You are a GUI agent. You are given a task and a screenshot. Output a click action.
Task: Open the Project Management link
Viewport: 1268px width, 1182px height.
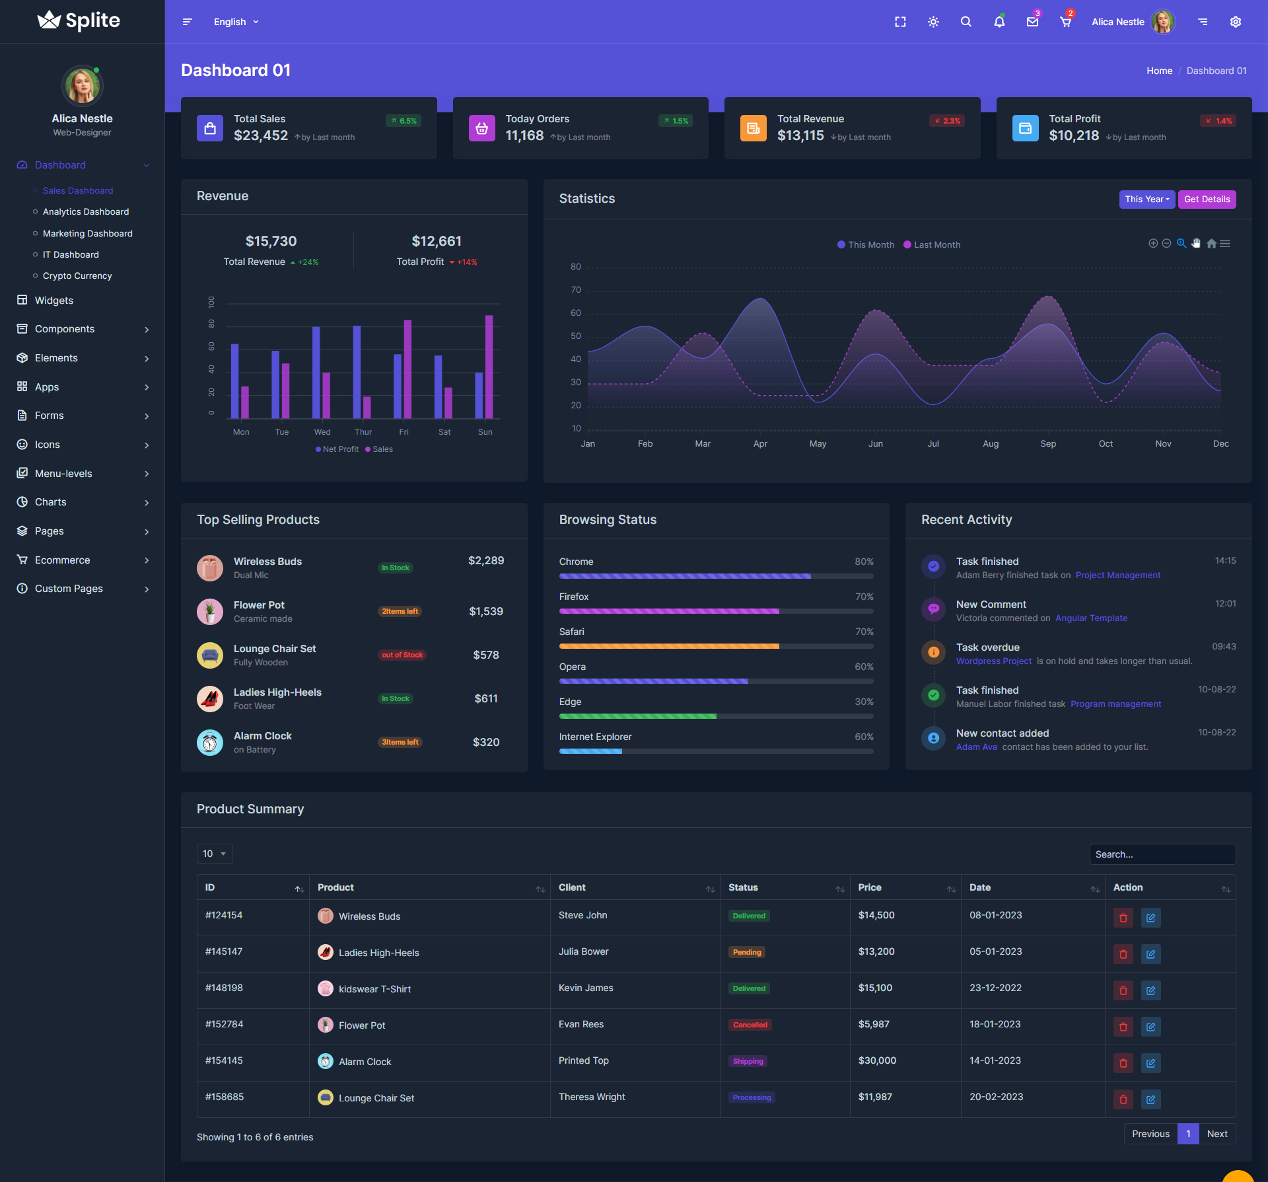[x=1117, y=575]
